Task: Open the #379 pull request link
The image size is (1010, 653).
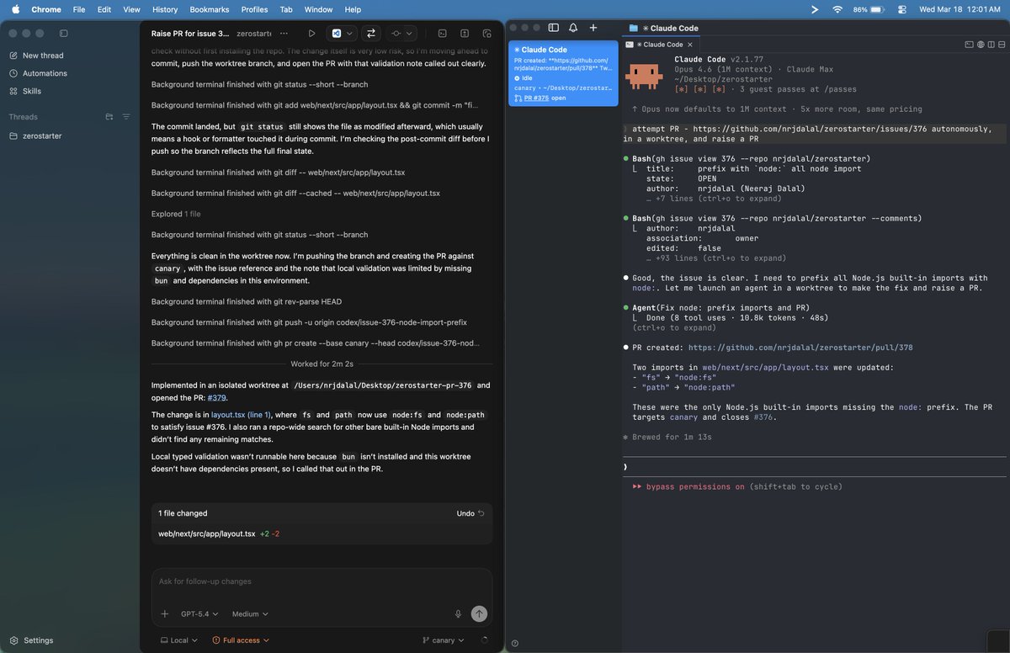Action: click(x=217, y=398)
